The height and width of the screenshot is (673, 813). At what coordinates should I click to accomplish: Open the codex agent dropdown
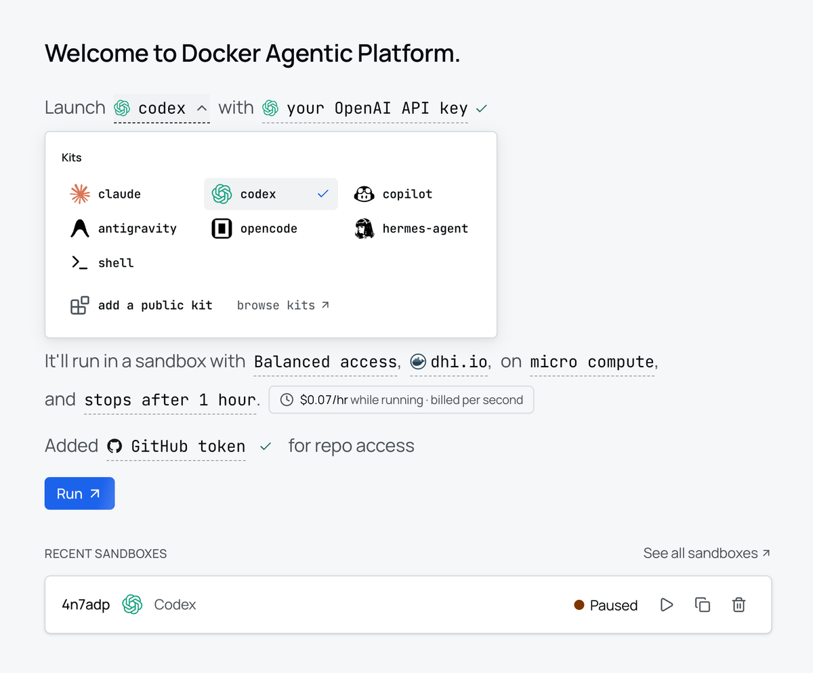pos(161,108)
